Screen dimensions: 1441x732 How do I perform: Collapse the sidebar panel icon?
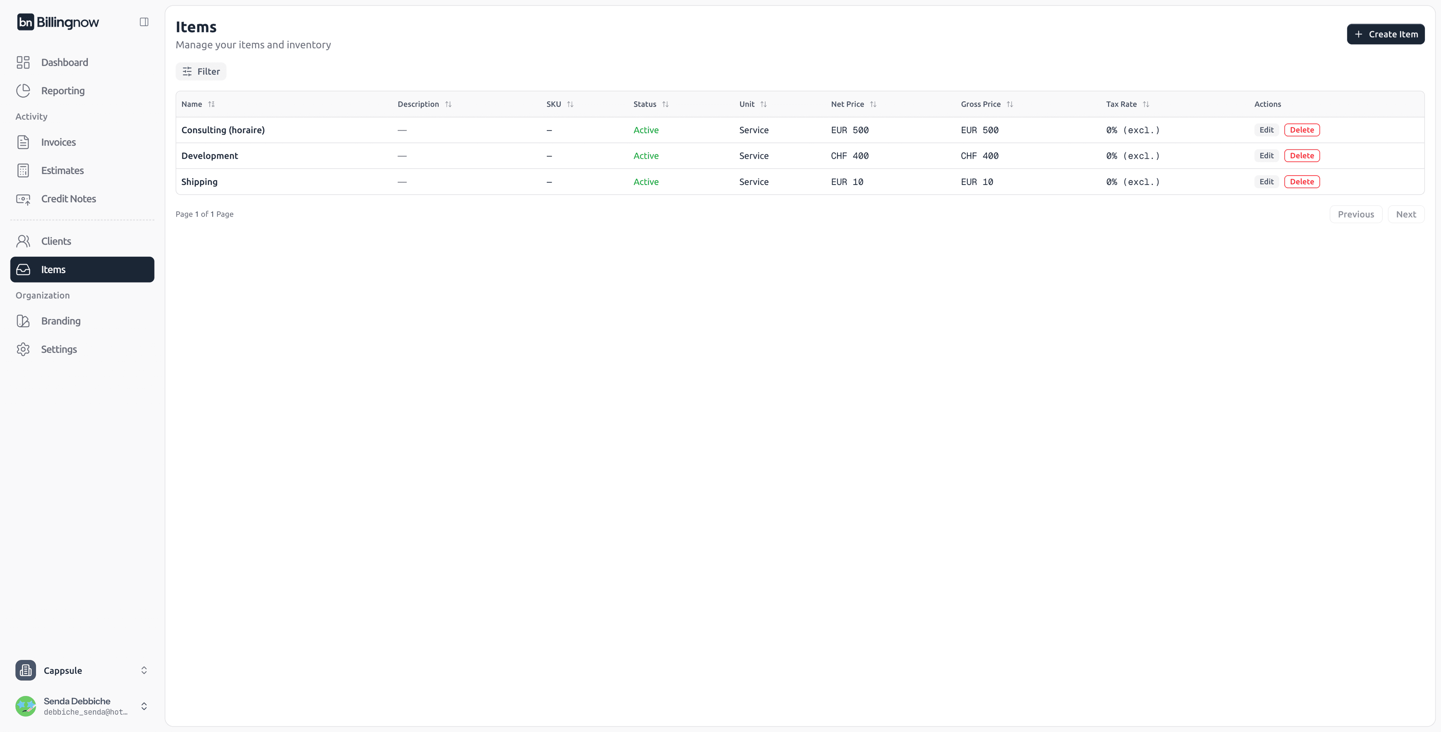tap(144, 22)
